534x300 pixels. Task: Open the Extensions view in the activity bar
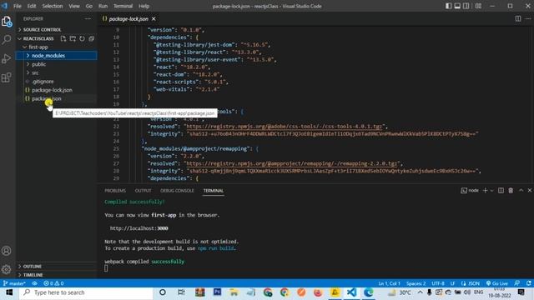[7, 77]
